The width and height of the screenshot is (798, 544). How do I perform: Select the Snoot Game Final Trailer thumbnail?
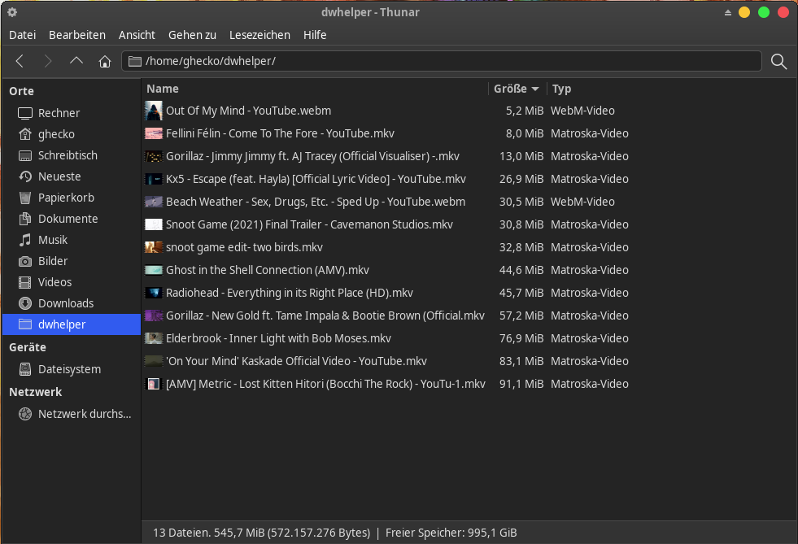pos(153,224)
